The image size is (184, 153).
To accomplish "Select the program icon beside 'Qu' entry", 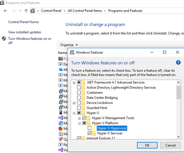I will point(61,139).
